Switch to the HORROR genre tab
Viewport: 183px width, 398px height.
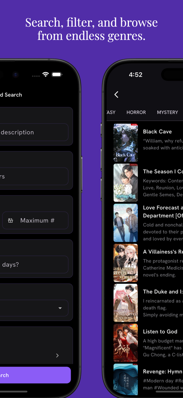point(136,112)
